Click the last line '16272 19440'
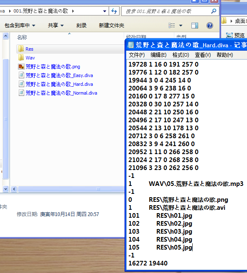Image resolution: width=247 pixels, height=273 pixels. click(x=148, y=263)
